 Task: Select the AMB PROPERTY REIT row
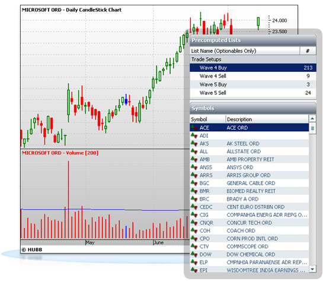point(250,159)
